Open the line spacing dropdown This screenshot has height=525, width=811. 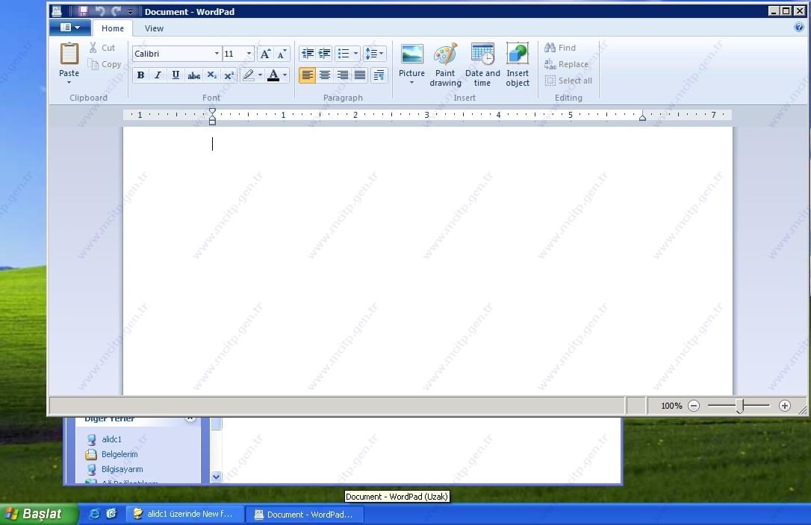374,54
